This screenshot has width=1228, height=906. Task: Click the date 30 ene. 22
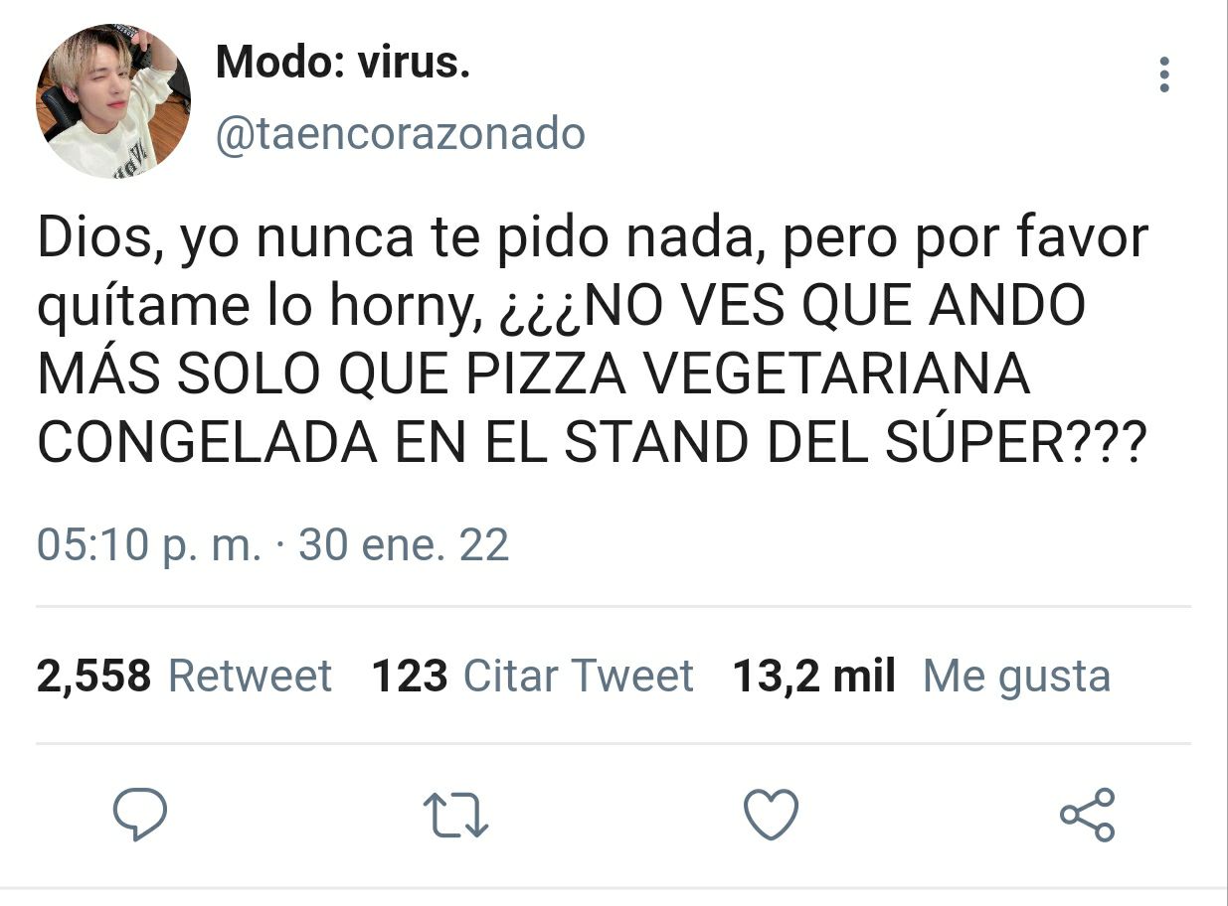(404, 545)
